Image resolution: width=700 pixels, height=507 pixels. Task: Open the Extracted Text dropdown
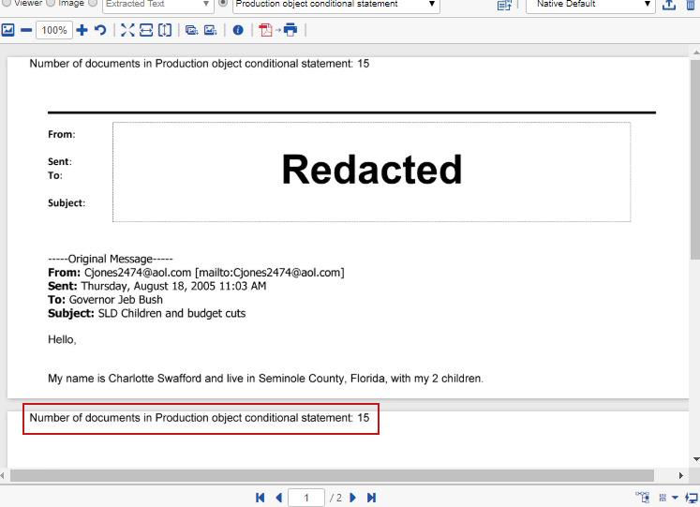158,5
